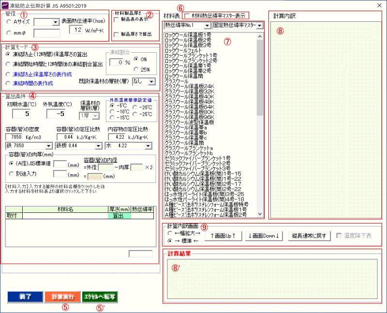
Task: Select the -10℃ outside temperature radio
Action: tap(113, 111)
